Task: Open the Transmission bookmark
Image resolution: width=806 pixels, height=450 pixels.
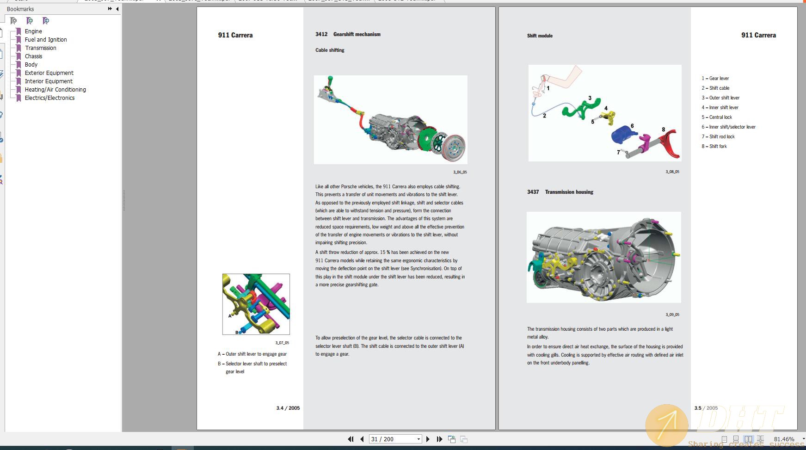Action: pyautogui.click(x=41, y=48)
